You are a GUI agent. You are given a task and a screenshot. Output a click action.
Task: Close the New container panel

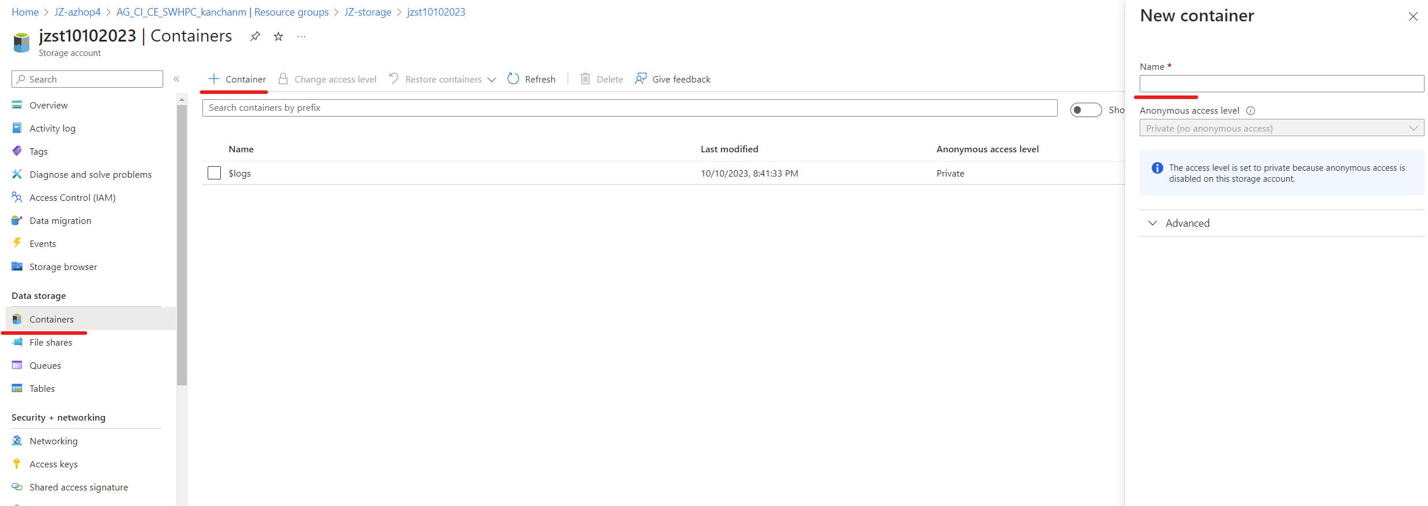(1413, 17)
